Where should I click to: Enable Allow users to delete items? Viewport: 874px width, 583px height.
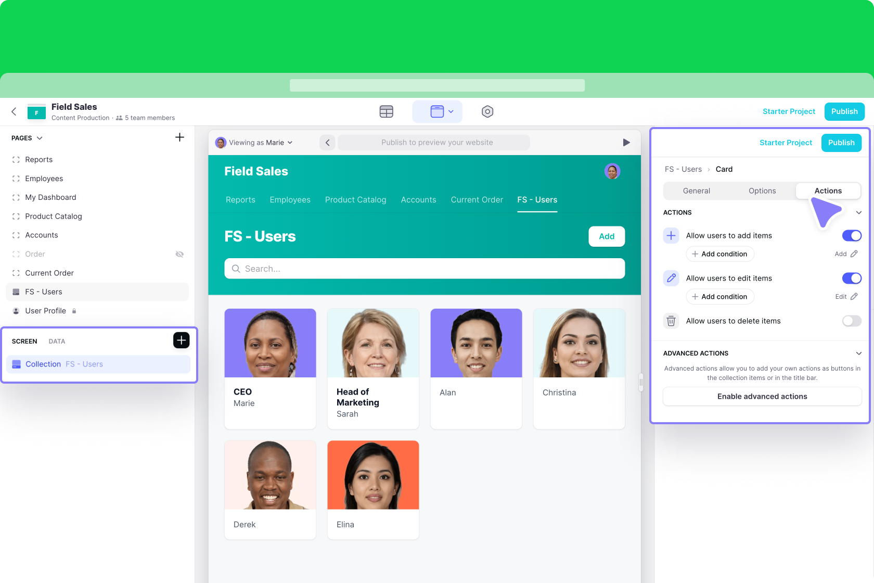click(x=851, y=321)
